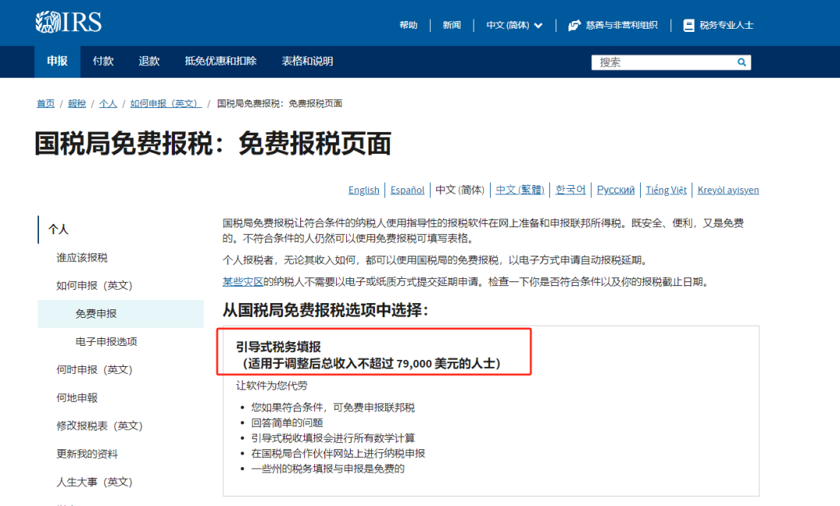Click bullet 您如果符合条件，可免费申报联邦税
The width and height of the screenshot is (840, 506).
pos(333,407)
